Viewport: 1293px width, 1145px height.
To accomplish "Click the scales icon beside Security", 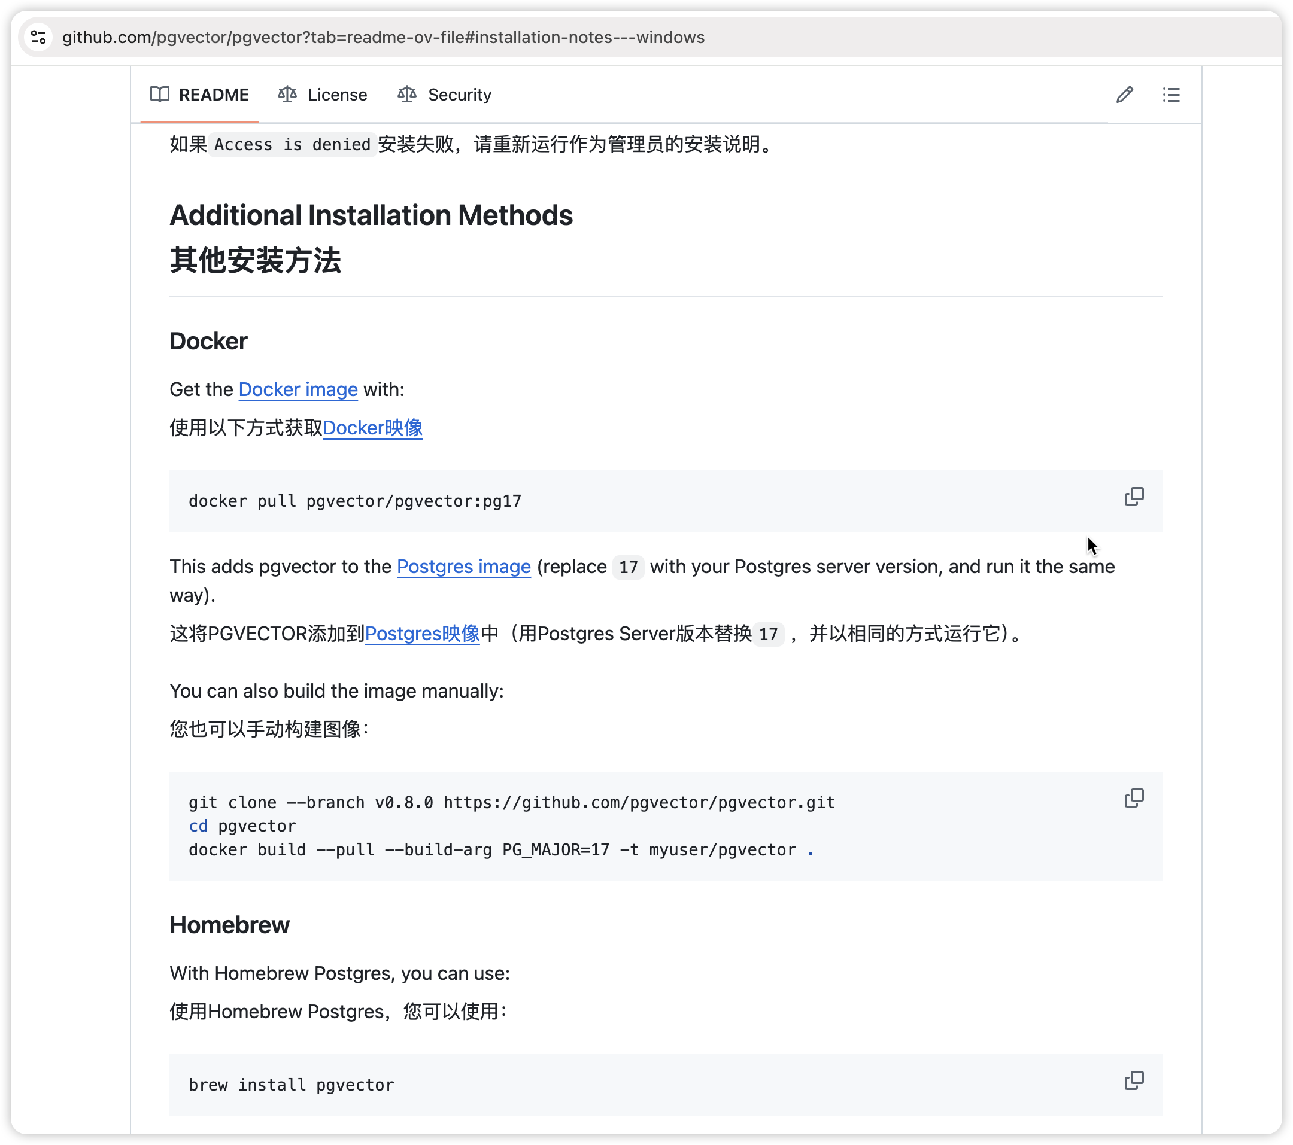I will point(406,94).
